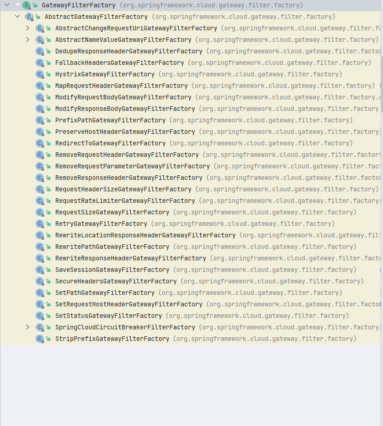Select MapRequestHeaderGatewayFilterFactory class name

pos(122,86)
